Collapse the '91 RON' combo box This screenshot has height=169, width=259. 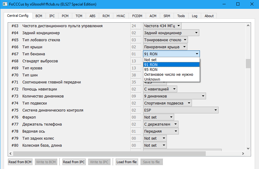click(x=171, y=54)
